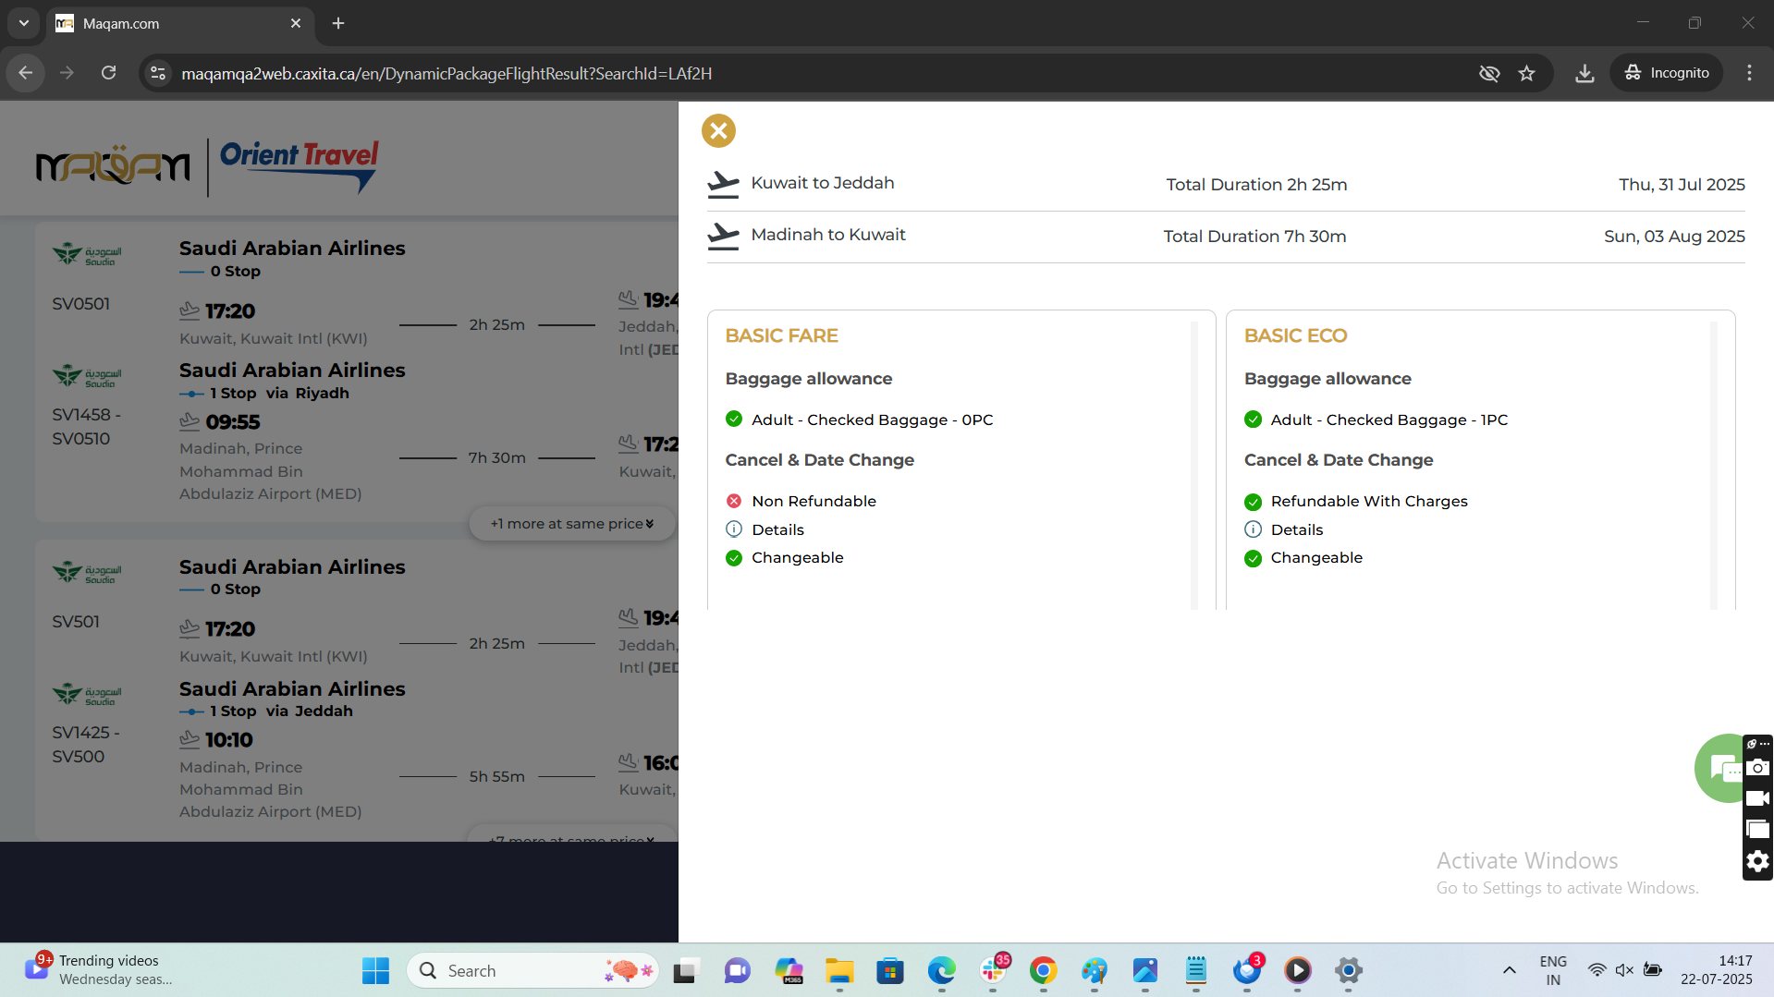Click the Incognito button
Screen dimensions: 1774x997
pyautogui.click(x=1667, y=73)
